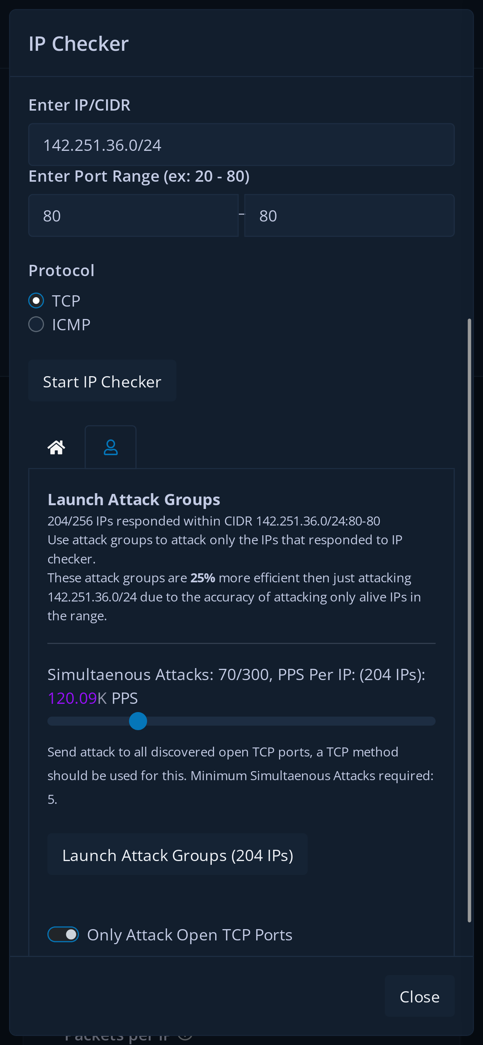This screenshot has height=1045, width=483.
Task: Switch to the home tab icon
Action: 56,447
